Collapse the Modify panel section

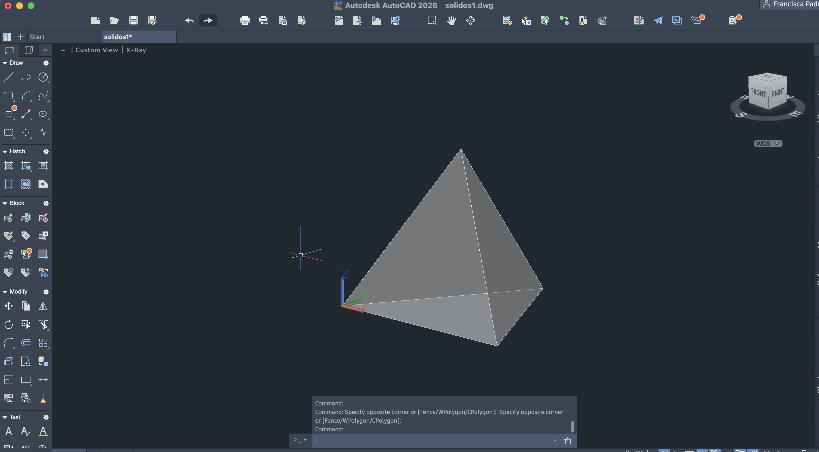click(x=5, y=292)
